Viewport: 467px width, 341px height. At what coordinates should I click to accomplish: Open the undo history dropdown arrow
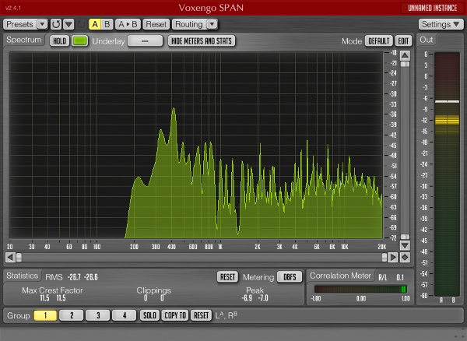click(x=68, y=24)
